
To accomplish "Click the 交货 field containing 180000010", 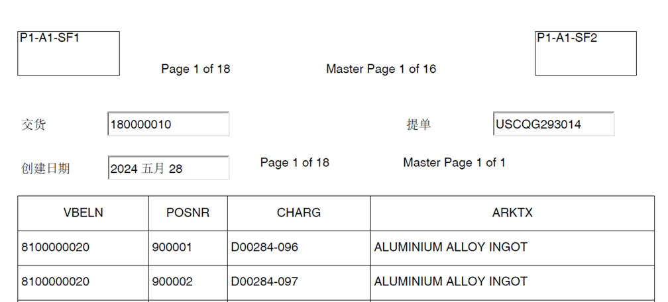I will [168, 125].
